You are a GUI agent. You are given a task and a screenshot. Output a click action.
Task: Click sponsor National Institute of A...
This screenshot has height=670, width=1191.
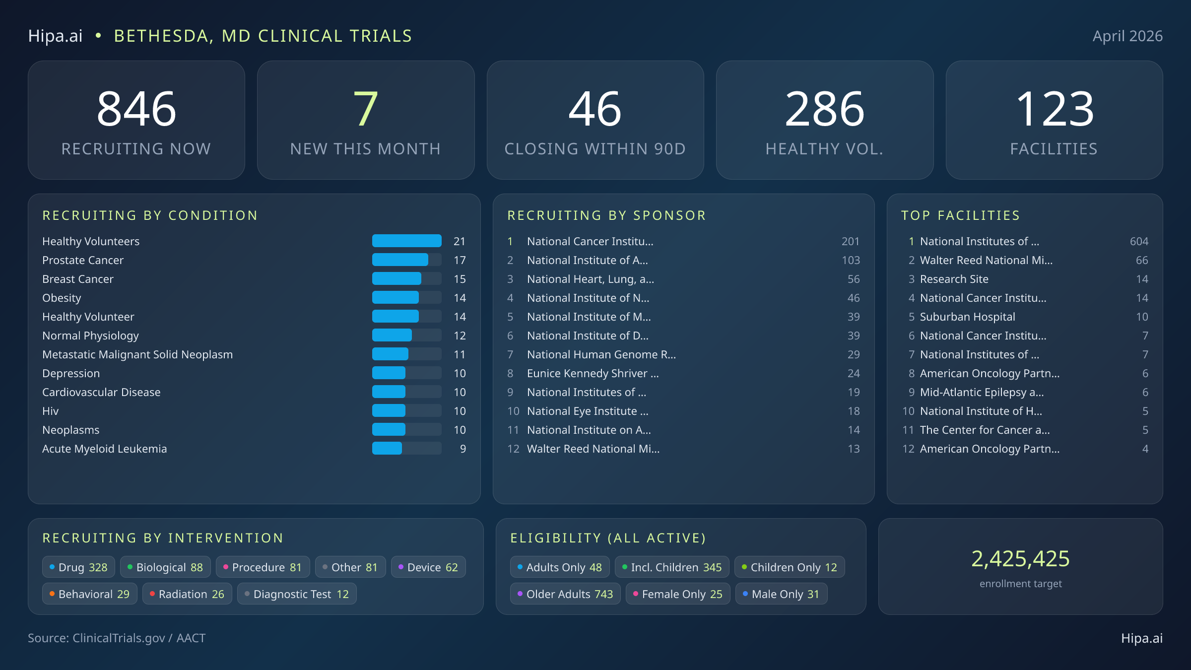683,260
